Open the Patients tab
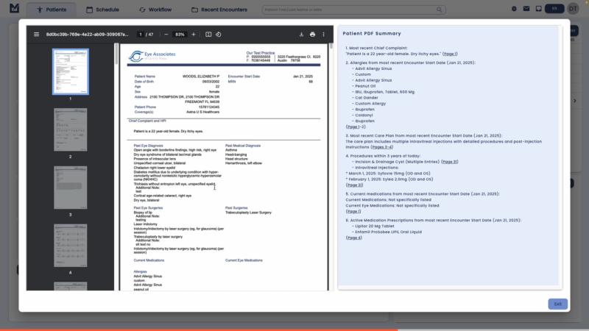589x331 pixels. [52, 10]
